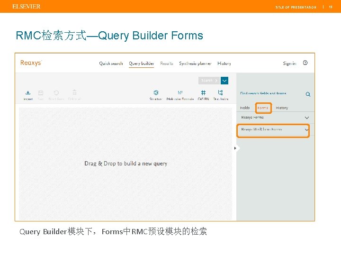The image size is (341, 256).
Task: Click the grey Search button
Action: click(x=209, y=81)
